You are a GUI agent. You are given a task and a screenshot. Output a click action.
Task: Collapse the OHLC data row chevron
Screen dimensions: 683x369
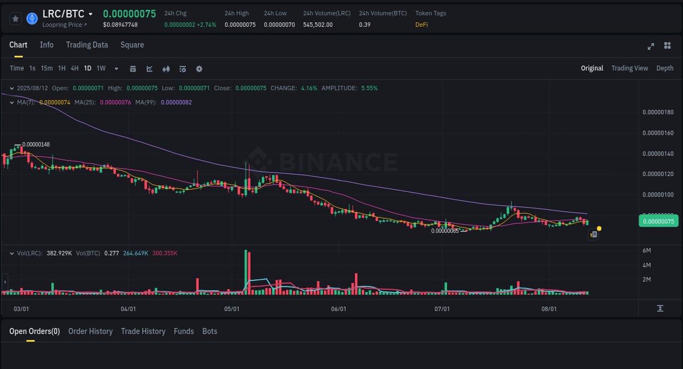click(11, 87)
